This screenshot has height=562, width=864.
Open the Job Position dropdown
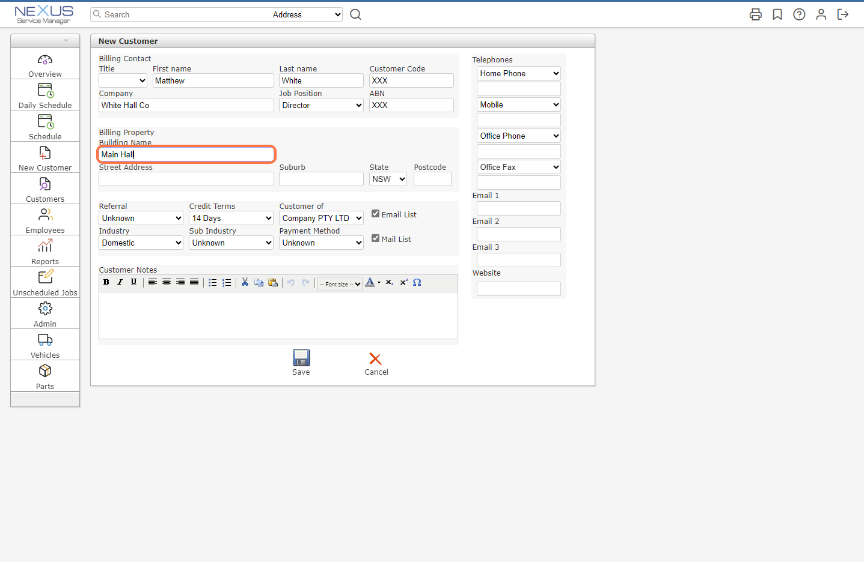coord(322,105)
